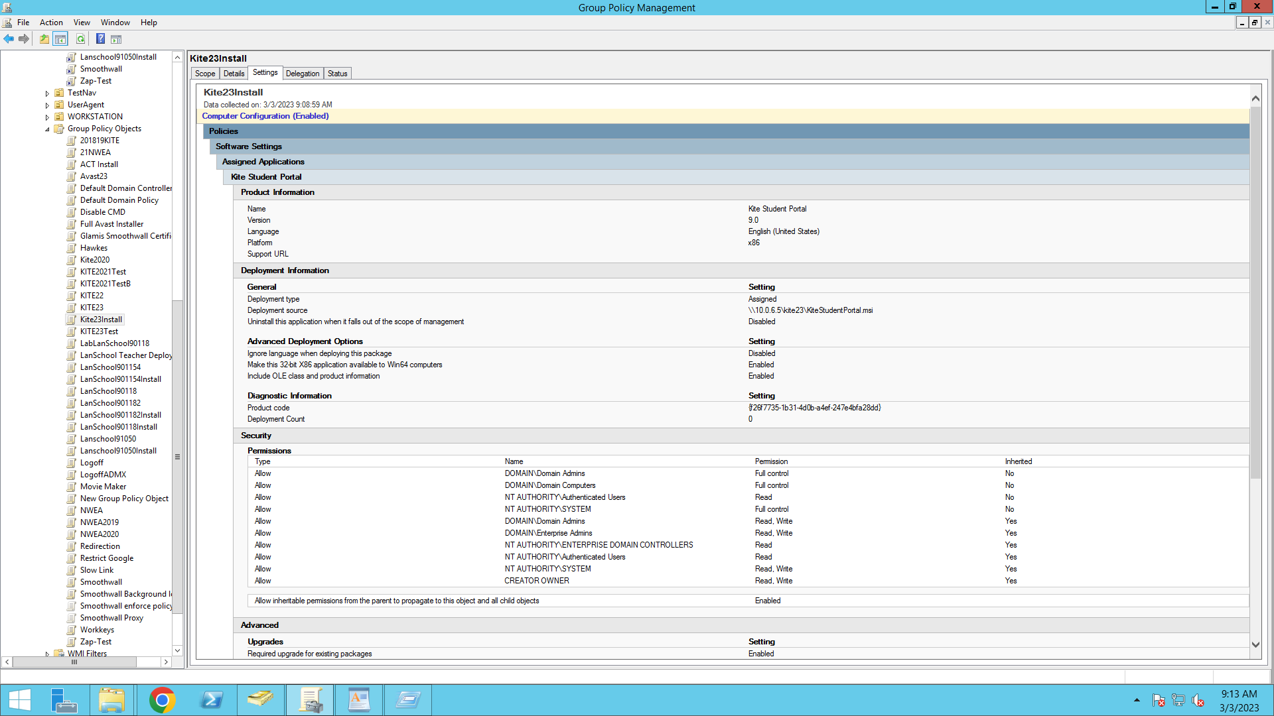The image size is (1274, 716).
Task: Click the Refresh toolbar icon
Action: [x=80, y=39]
